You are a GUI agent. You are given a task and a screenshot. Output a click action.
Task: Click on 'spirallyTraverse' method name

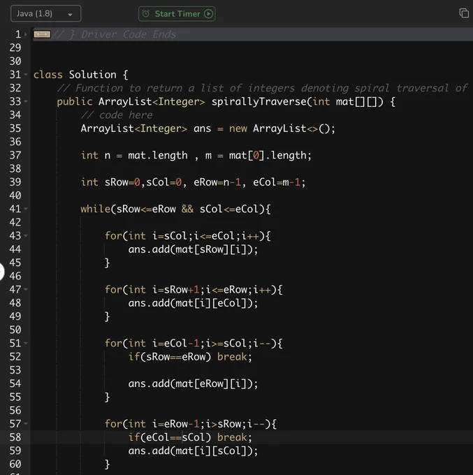(x=259, y=101)
